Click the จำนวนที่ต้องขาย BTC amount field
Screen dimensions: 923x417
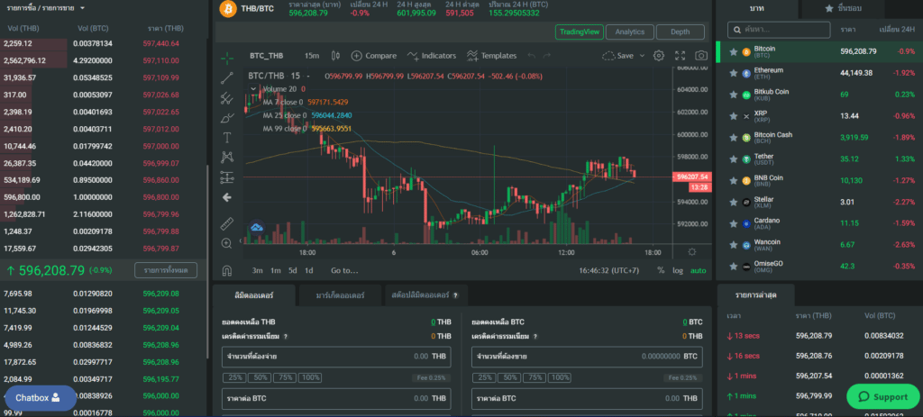[x=587, y=357]
